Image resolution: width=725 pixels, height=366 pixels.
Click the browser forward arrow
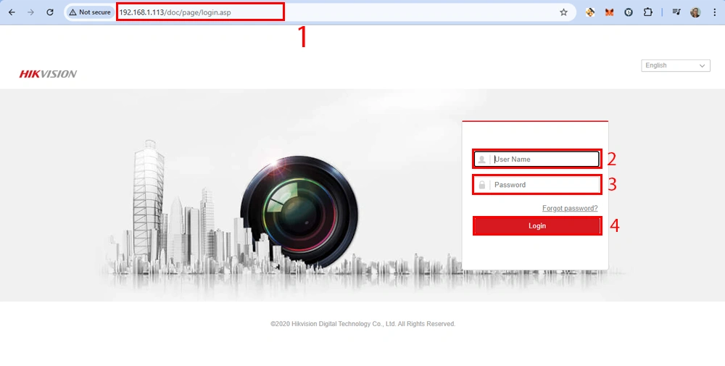(x=31, y=12)
